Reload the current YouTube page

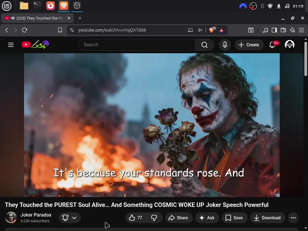click(x=25, y=30)
